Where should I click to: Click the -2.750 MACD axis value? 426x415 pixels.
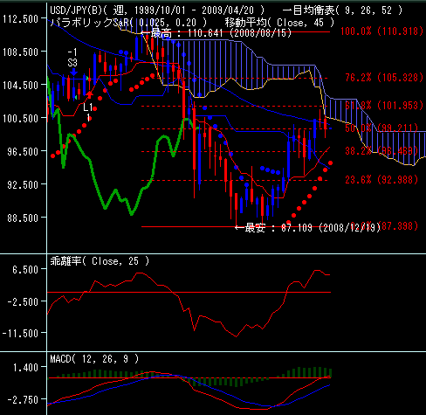click(x=23, y=400)
